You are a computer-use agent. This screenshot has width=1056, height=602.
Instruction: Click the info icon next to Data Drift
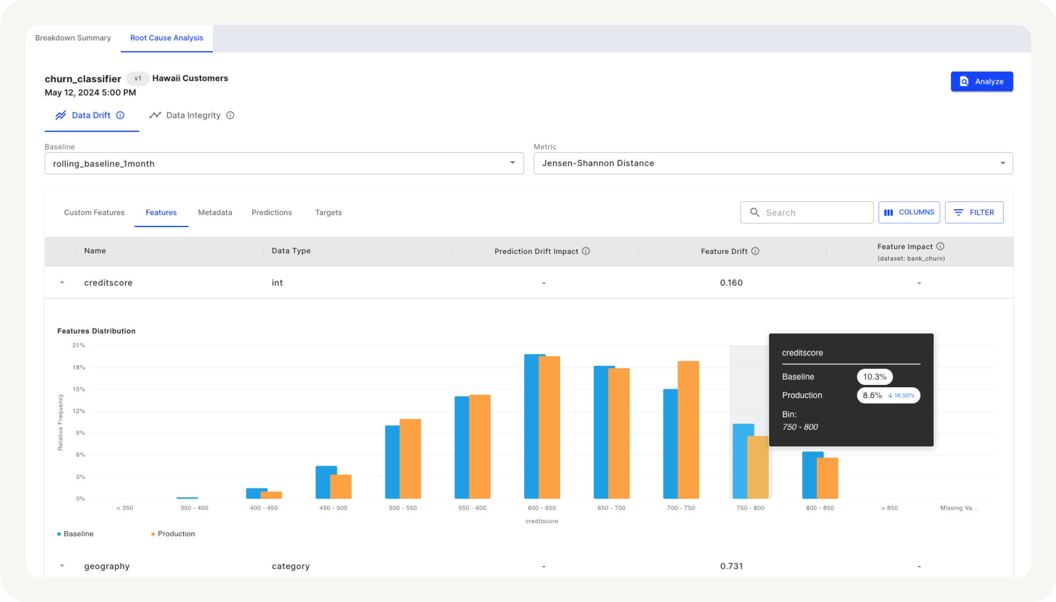point(120,115)
